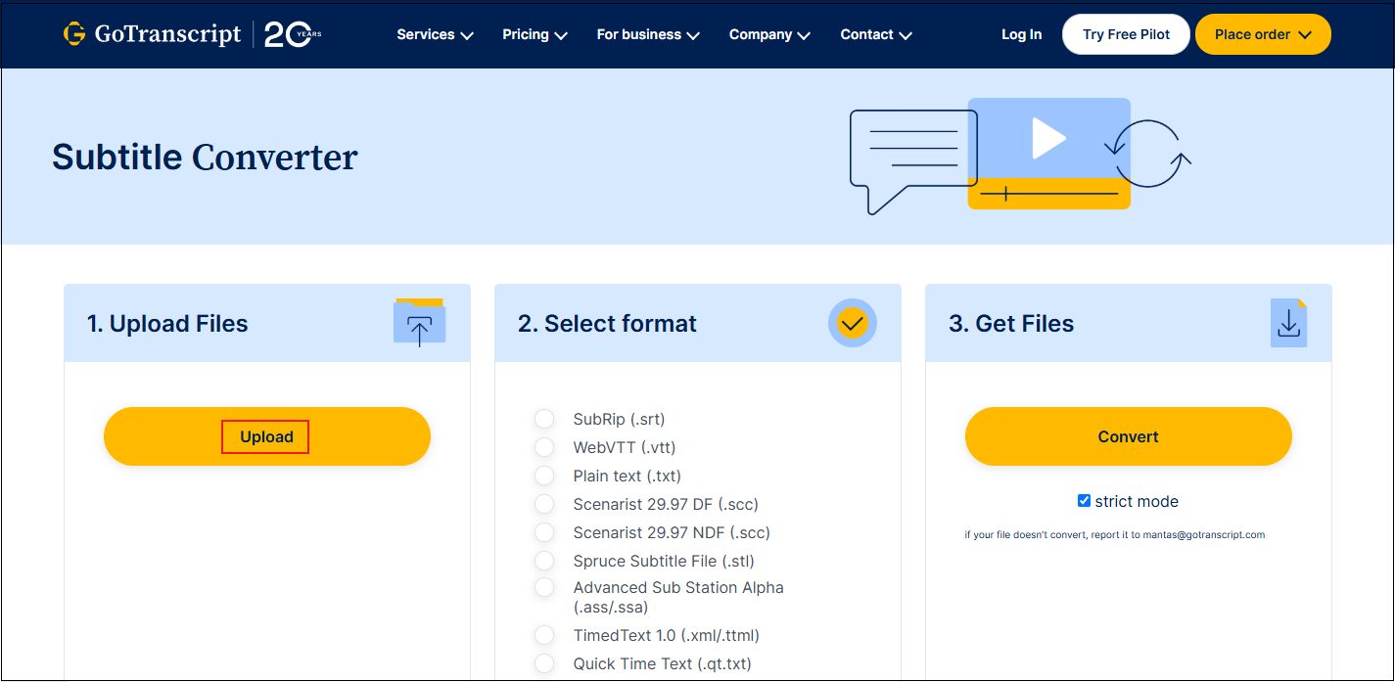The height and width of the screenshot is (682, 1395).
Task: Select SubRip (.srt) format
Action: [544, 418]
